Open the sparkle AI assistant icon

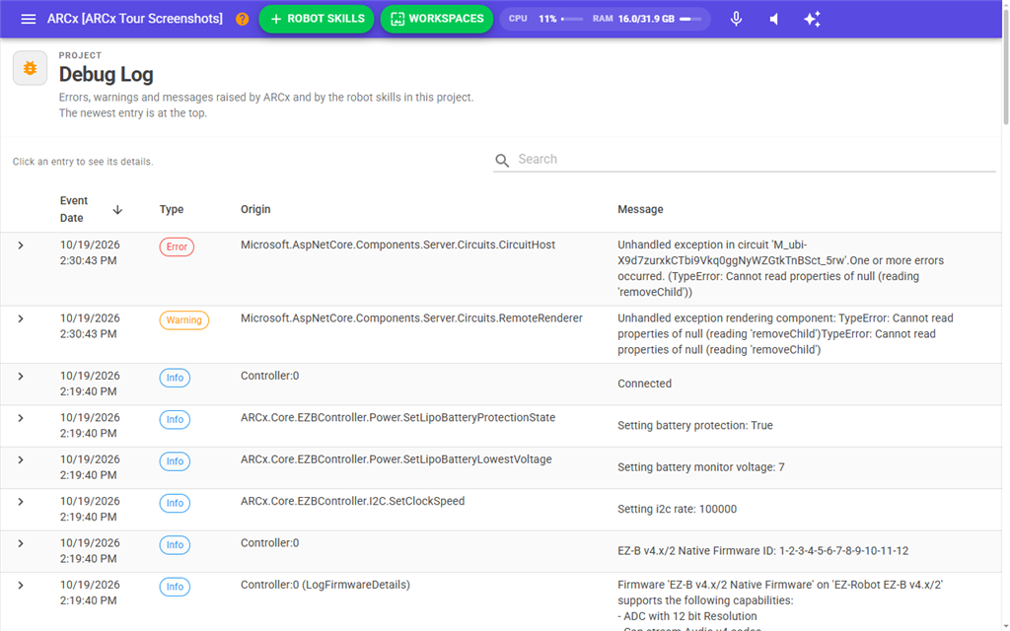click(812, 19)
